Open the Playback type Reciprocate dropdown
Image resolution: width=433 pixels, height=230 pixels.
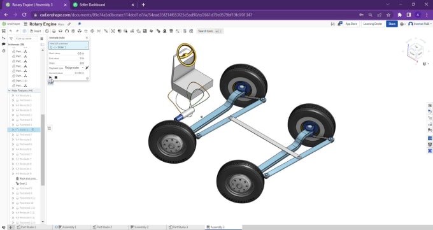(74, 68)
